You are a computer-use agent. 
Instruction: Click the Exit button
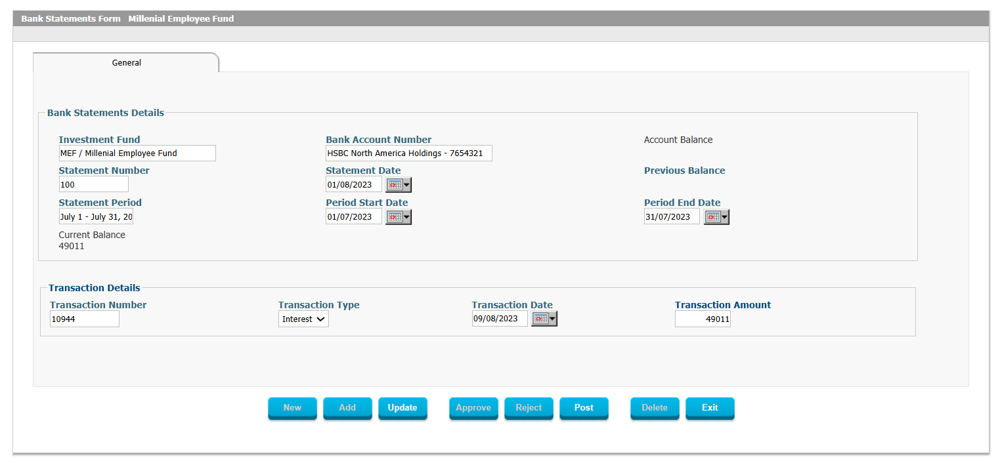(710, 408)
